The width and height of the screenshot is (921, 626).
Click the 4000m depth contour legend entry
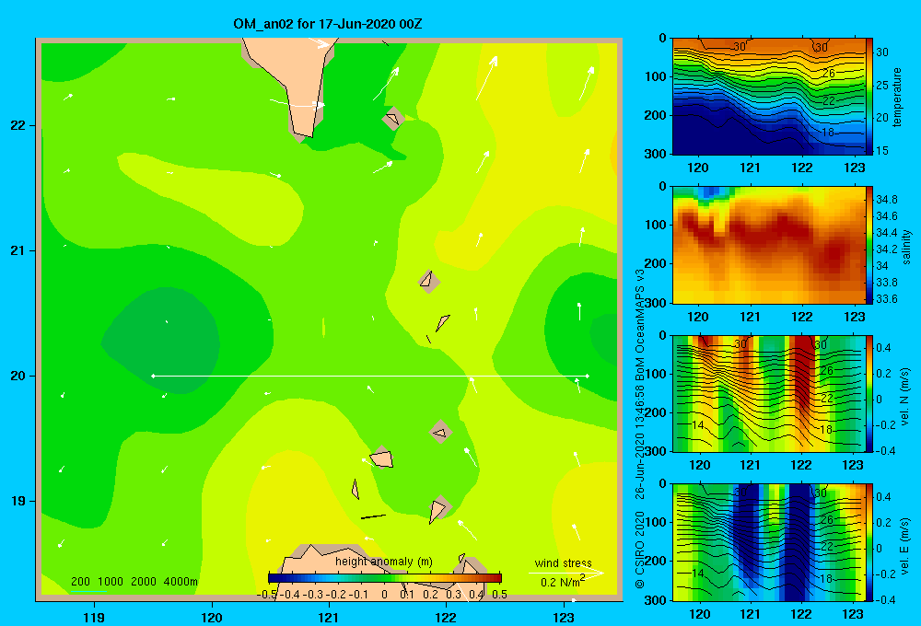tap(181, 582)
